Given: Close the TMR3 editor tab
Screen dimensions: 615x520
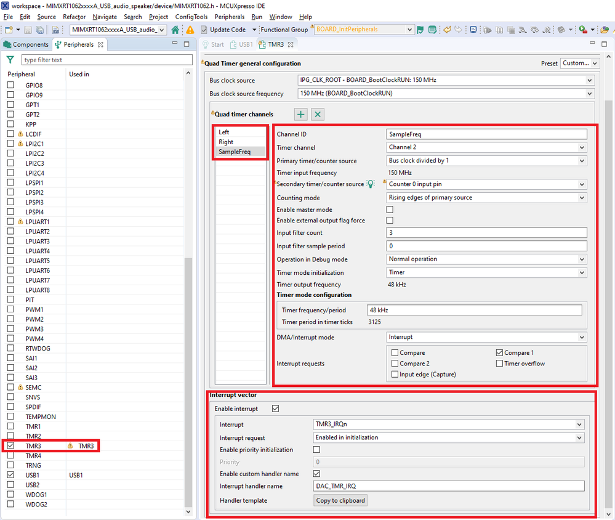Looking at the screenshot, I should click(291, 44).
